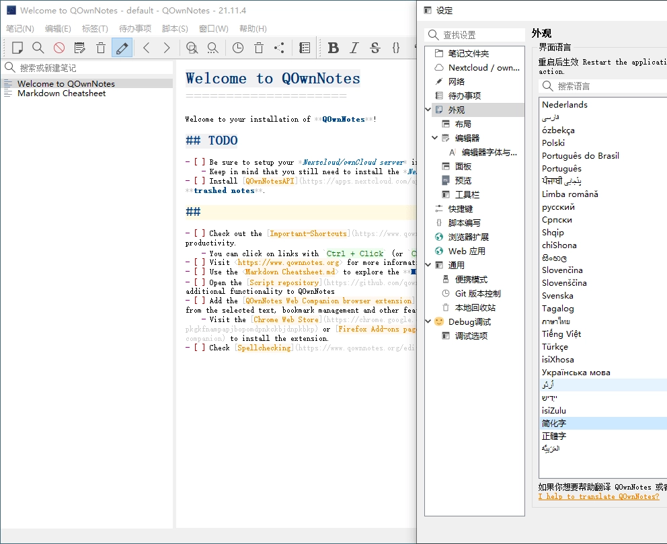Apply italic formatting
667x544 pixels.
coord(354,48)
